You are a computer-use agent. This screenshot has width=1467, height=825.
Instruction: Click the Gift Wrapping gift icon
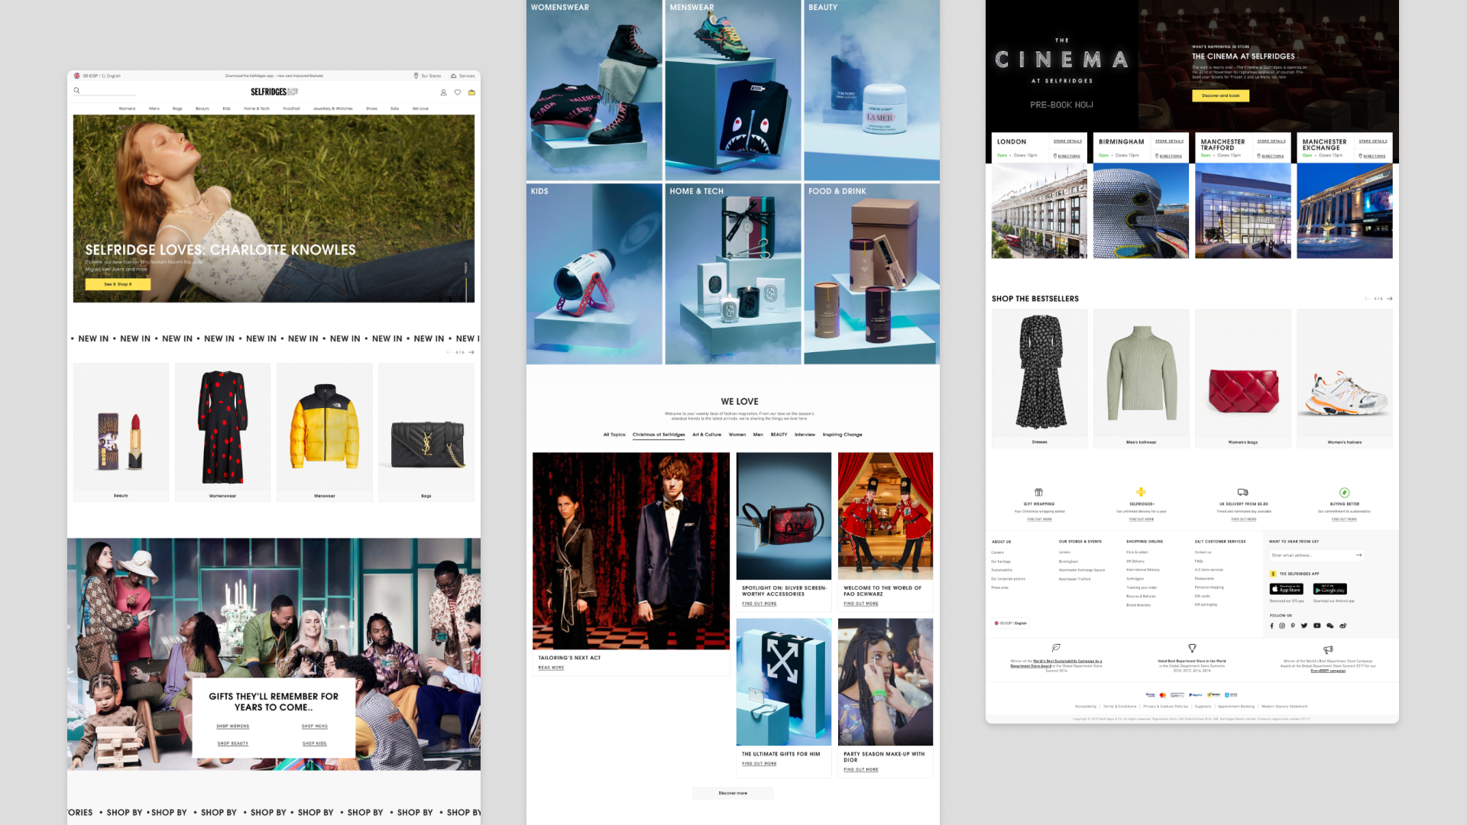point(1038,492)
